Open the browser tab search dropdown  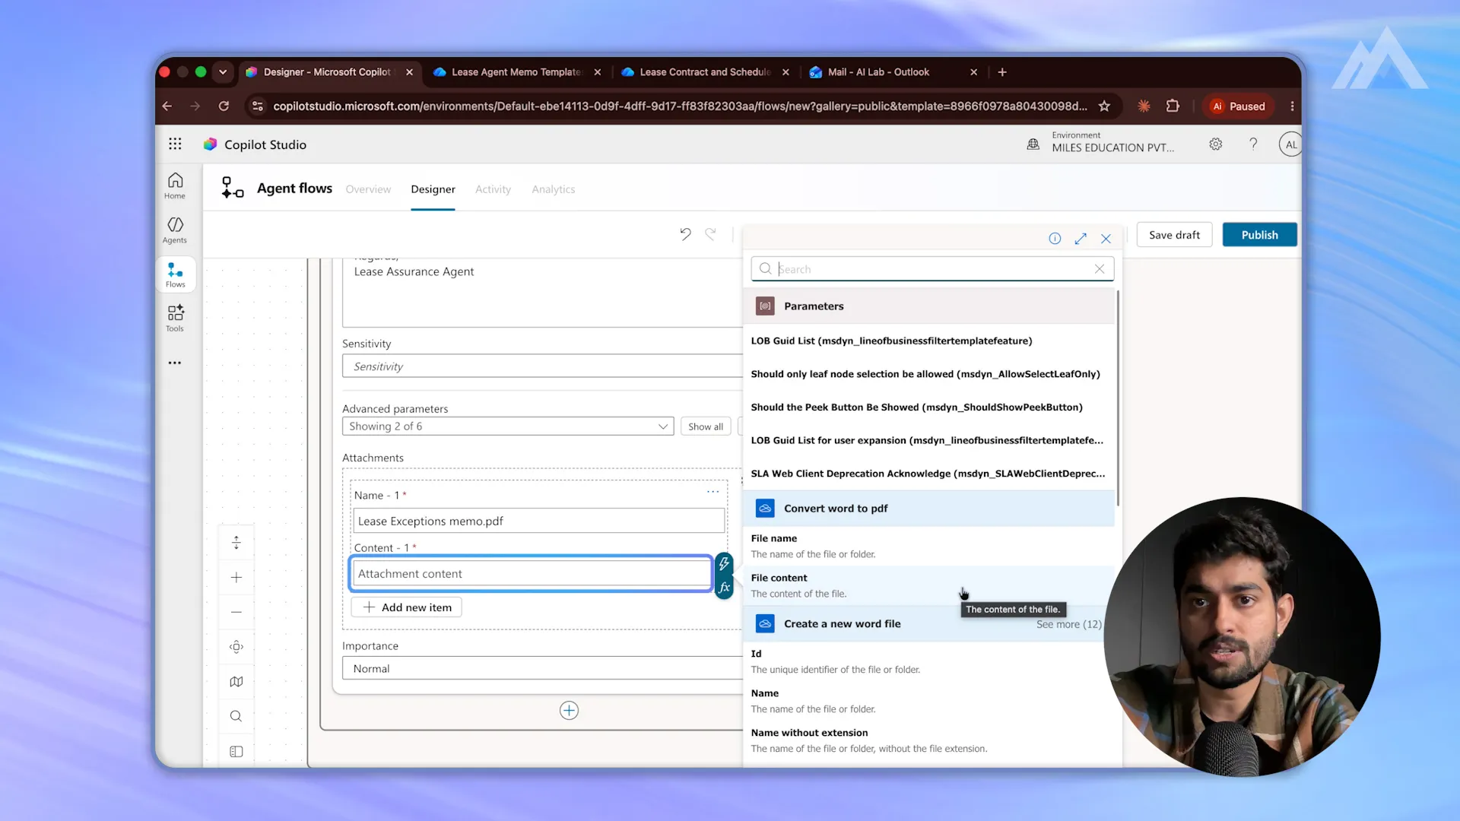(x=223, y=72)
